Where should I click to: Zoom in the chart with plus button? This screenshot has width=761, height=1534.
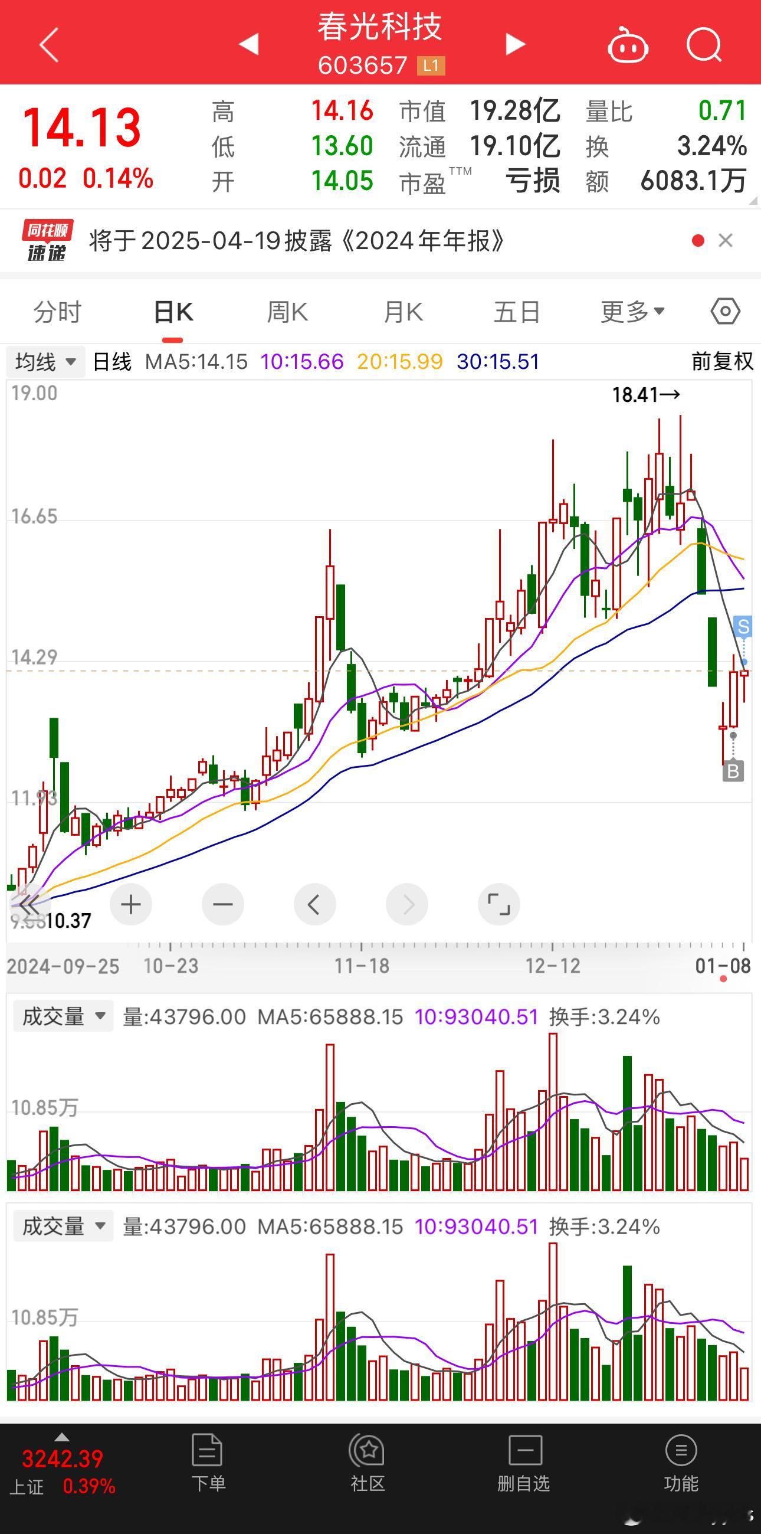pos(131,904)
